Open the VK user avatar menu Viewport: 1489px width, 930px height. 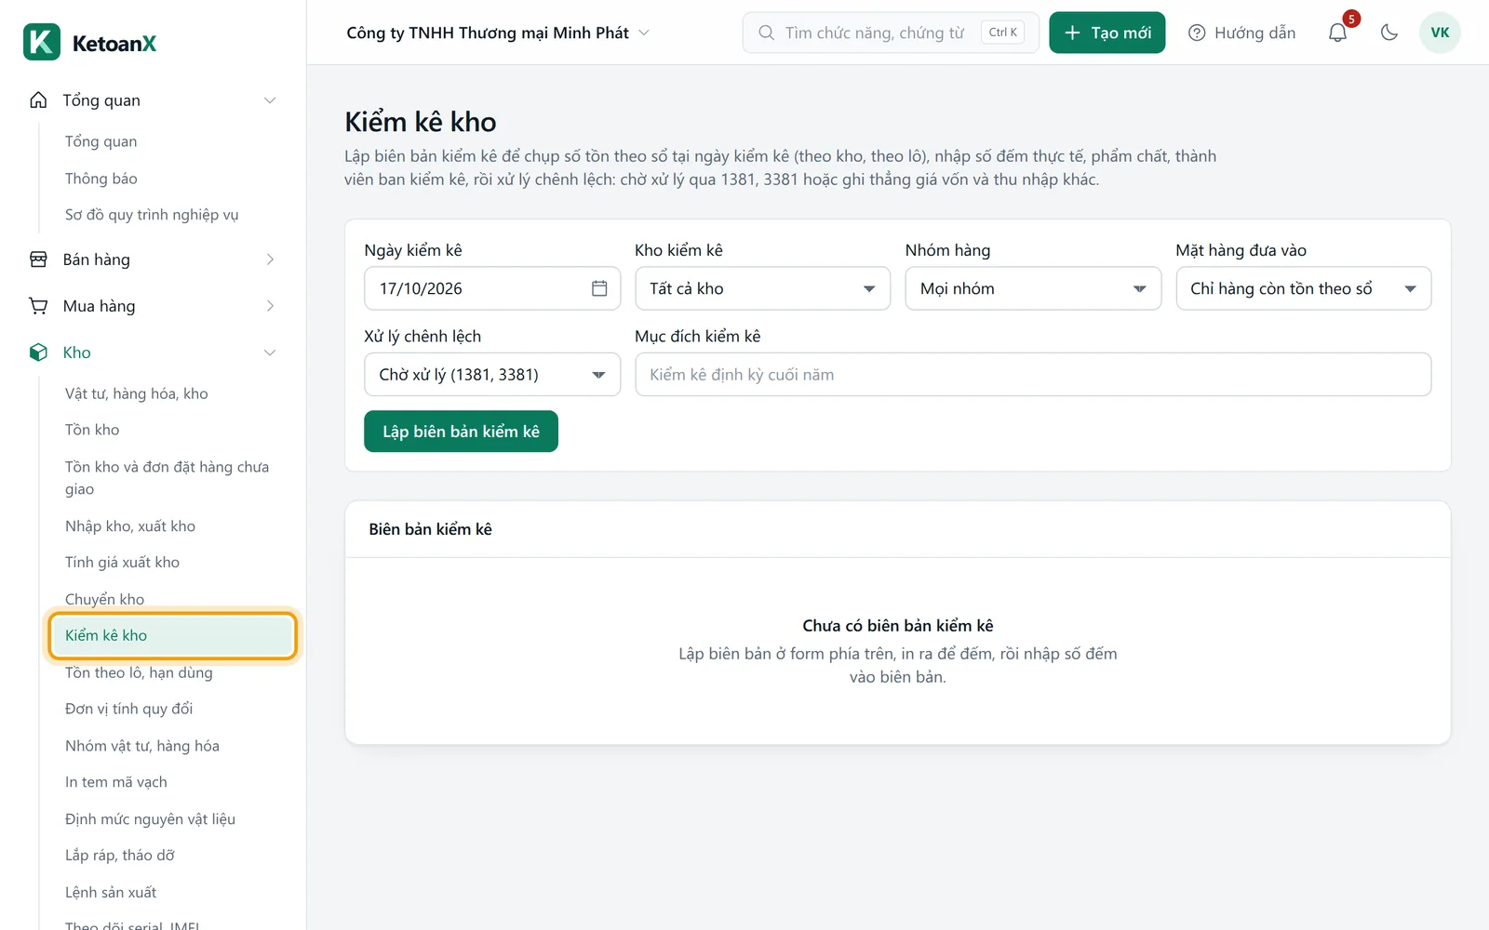(1440, 33)
